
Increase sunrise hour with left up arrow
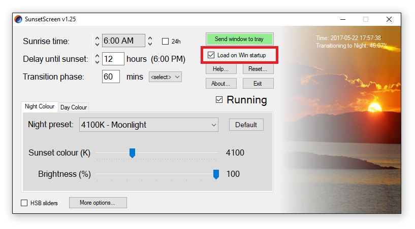[x=97, y=38]
